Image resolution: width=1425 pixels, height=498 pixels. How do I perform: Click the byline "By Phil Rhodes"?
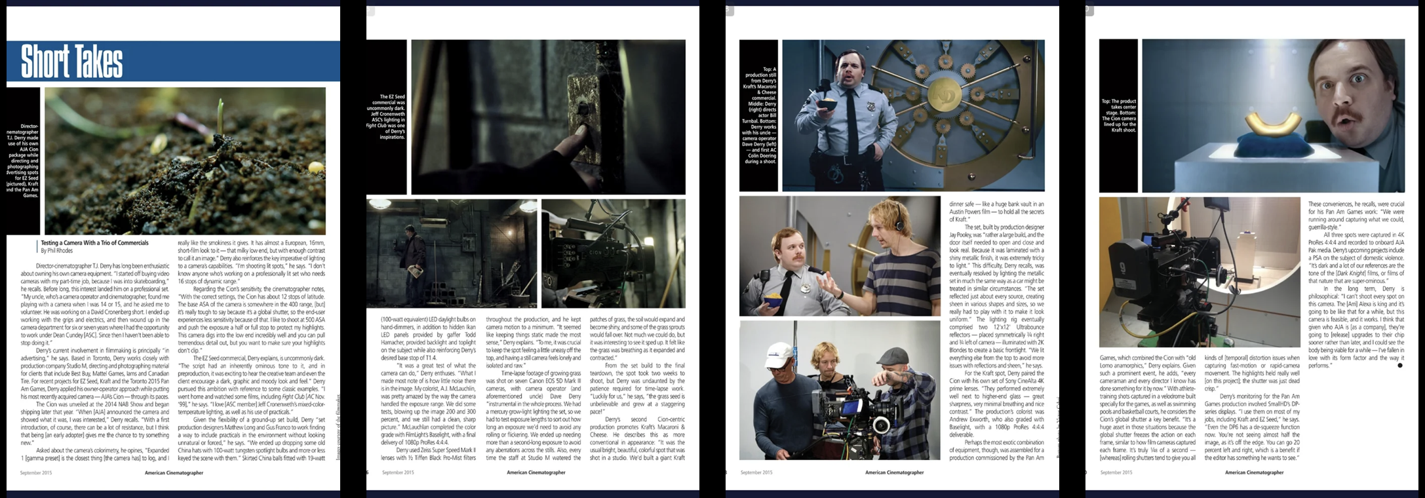click(x=56, y=250)
